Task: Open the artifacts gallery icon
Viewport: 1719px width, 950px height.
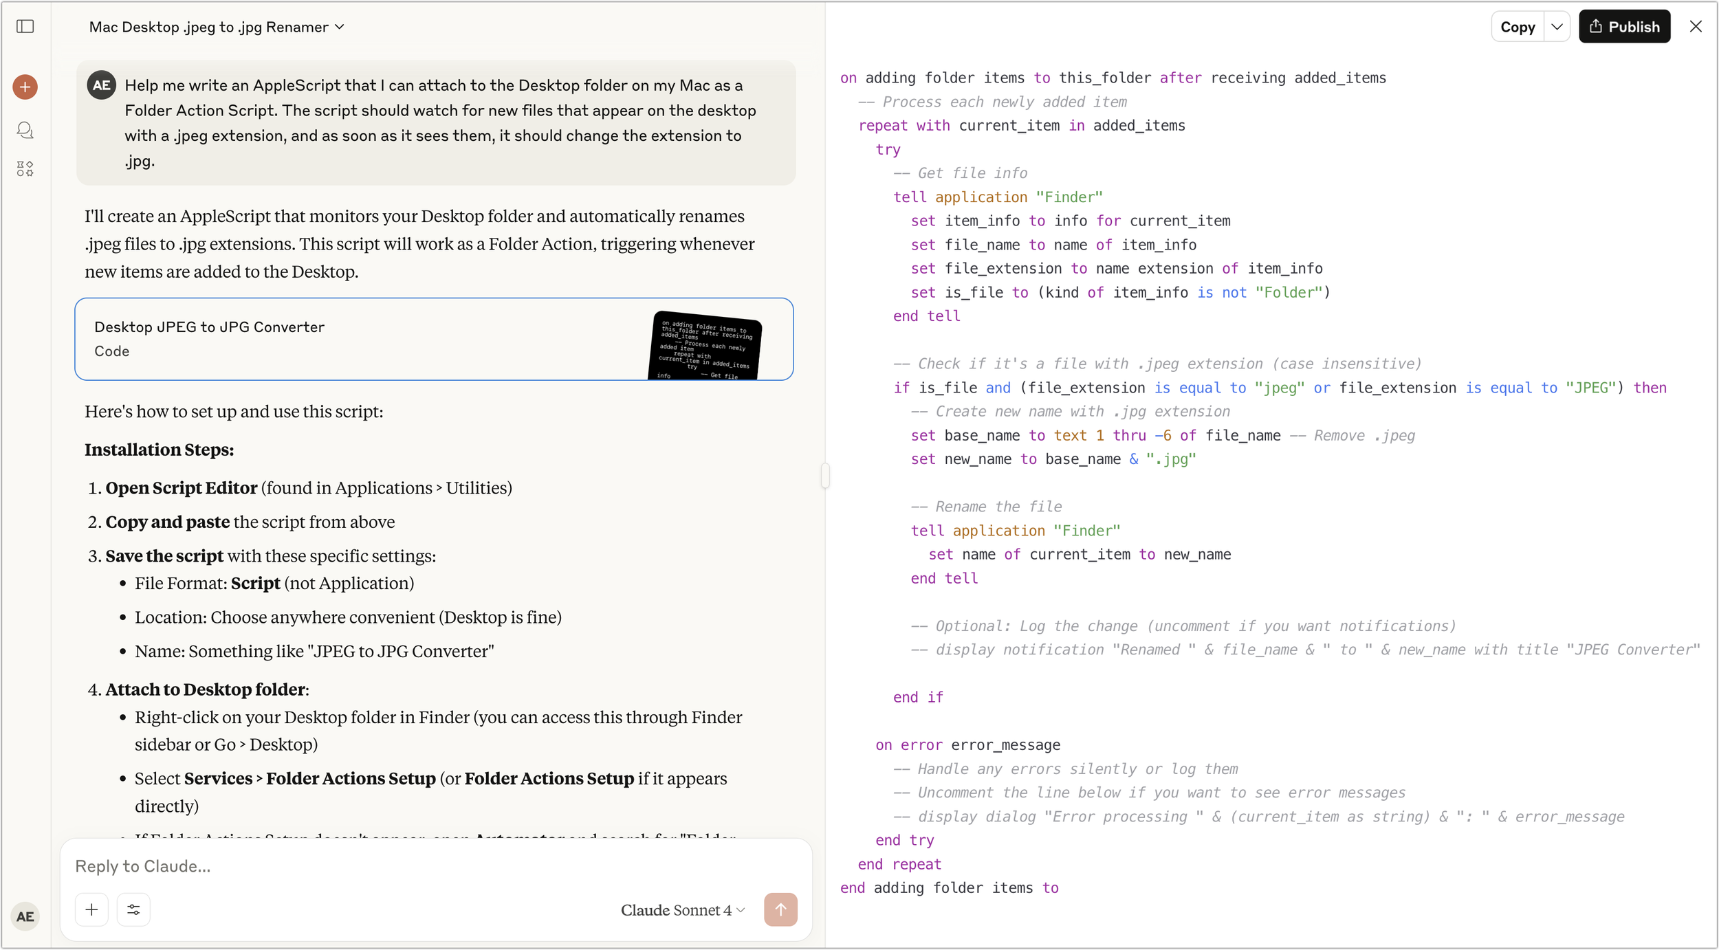Action: [x=25, y=169]
